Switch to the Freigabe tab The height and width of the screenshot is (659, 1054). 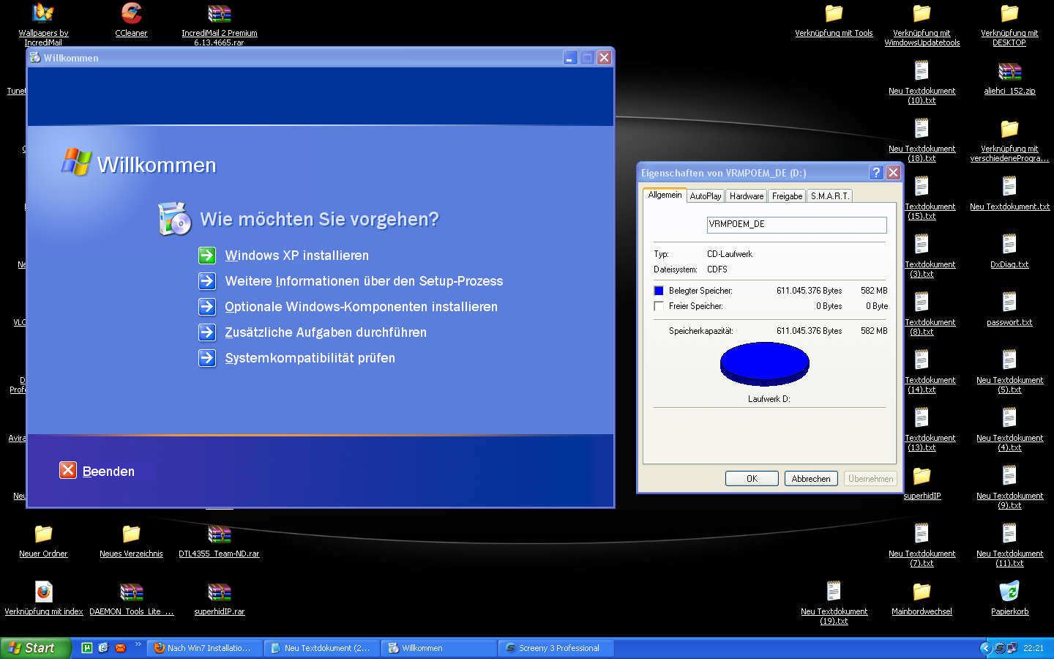pos(787,196)
